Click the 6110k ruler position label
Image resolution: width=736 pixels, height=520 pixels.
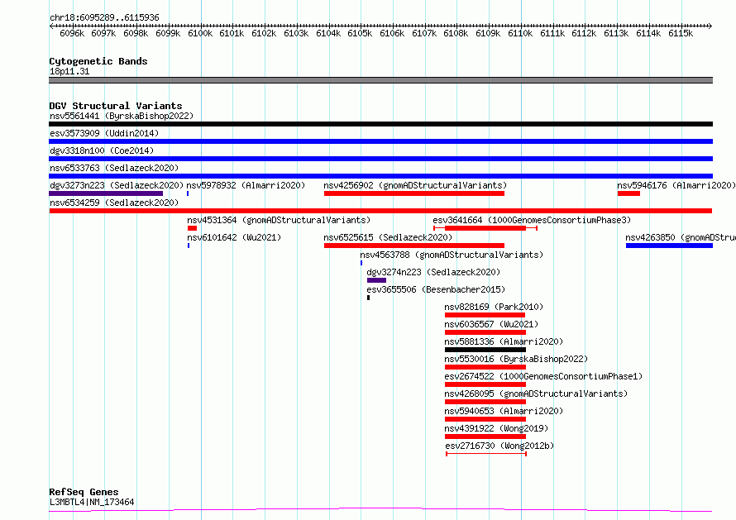pyautogui.click(x=520, y=33)
